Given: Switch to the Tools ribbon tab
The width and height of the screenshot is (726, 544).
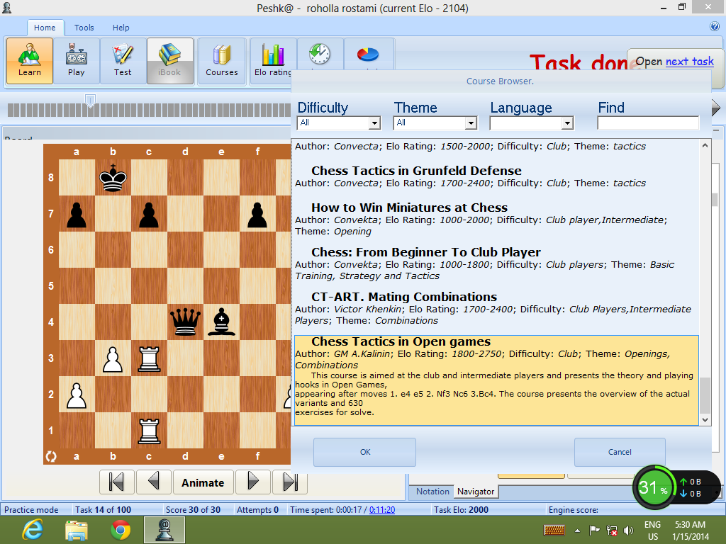Looking at the screenshot, I should click(84, 28).
